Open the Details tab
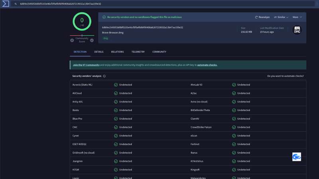Screen dimensions: 319x179 click(x=98, y=52)
